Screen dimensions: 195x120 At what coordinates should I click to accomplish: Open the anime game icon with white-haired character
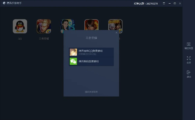(115, 25)
